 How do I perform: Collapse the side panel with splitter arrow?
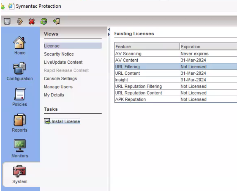(109, 29)
